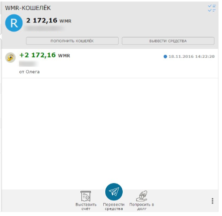Click the blue R wallet logo
This screenshot has height=216, width=222.
click(x=14, y=23)
